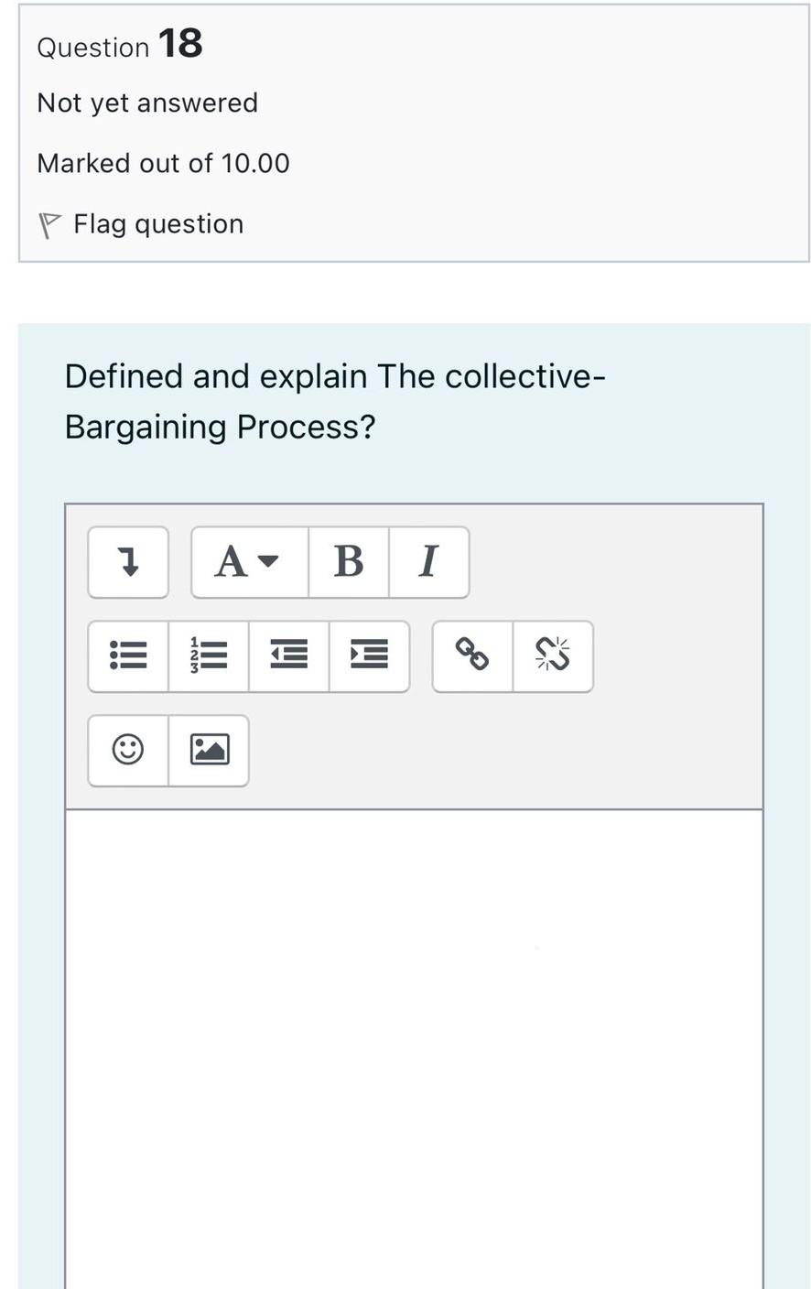811x1289 pixels.
Task: Focus the answer text area
Action: 414,1049
